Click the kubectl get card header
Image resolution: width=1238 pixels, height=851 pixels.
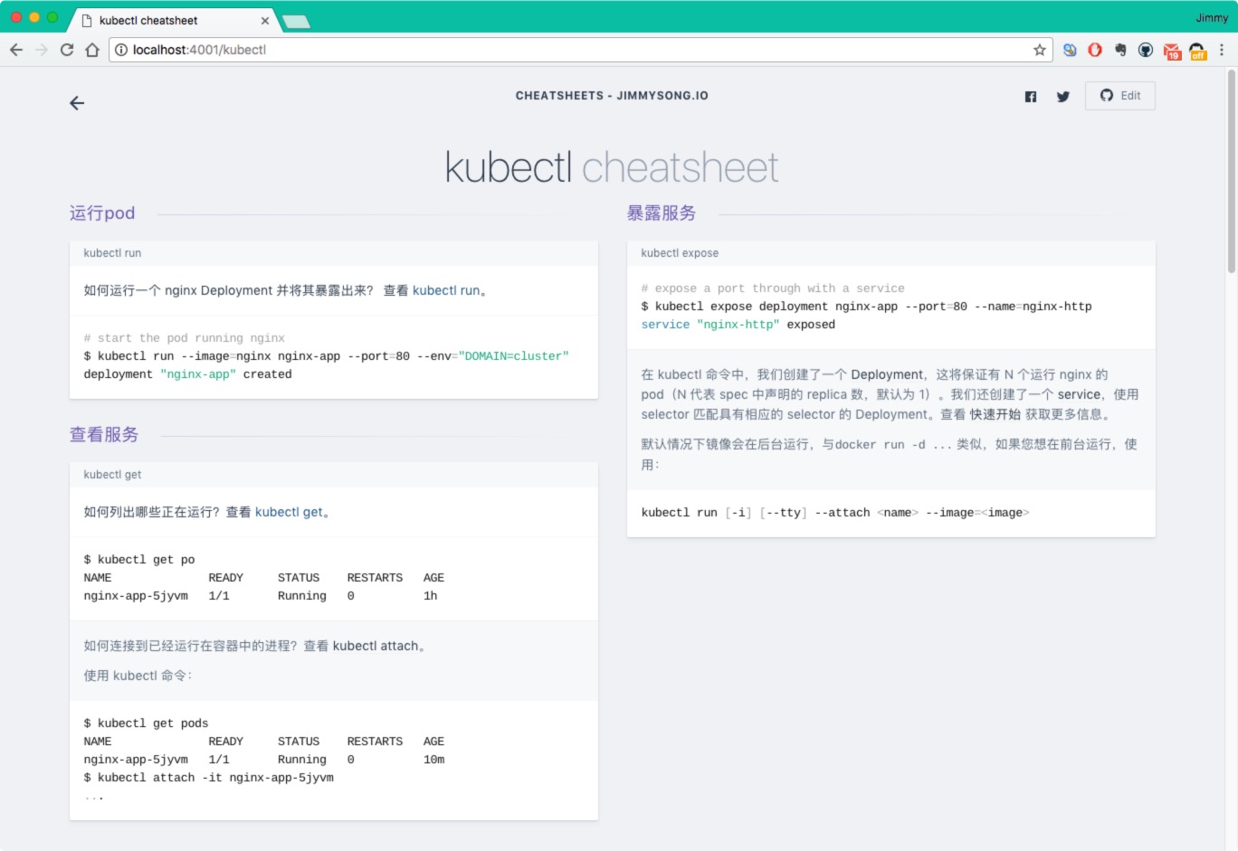334,475
